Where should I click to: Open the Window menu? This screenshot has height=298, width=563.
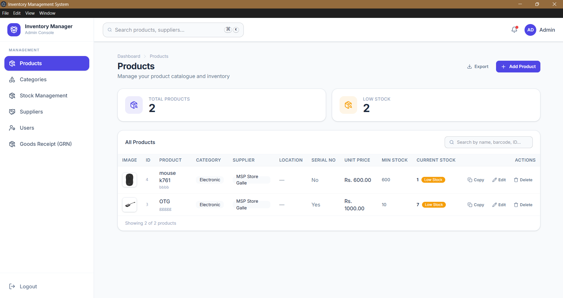click(x=47, y=13)
